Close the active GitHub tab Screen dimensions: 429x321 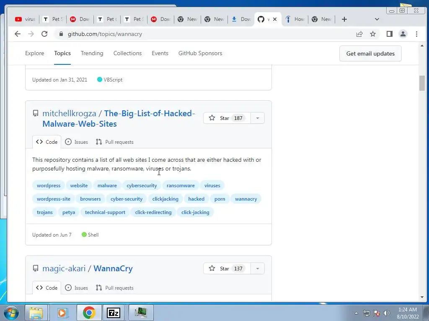pos(275,19)
